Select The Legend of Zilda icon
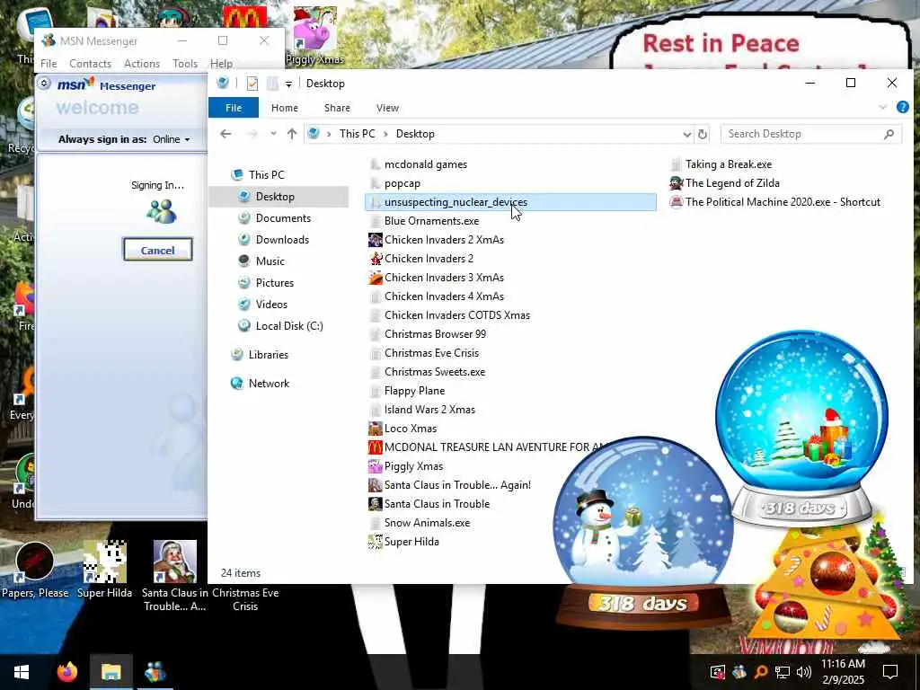This screenshot has height=690, width=920. coord(676,183)
